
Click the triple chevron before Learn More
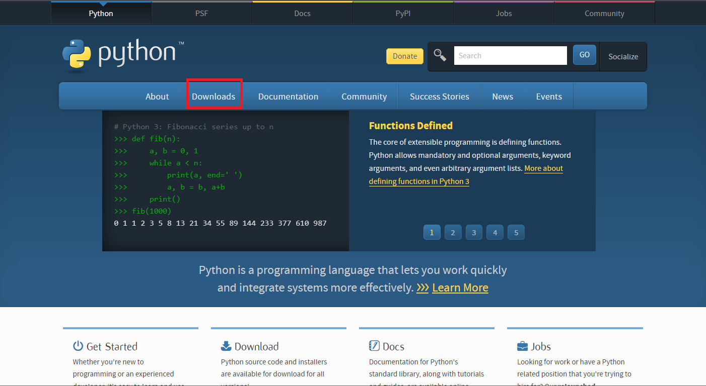(x=422, y=288)
